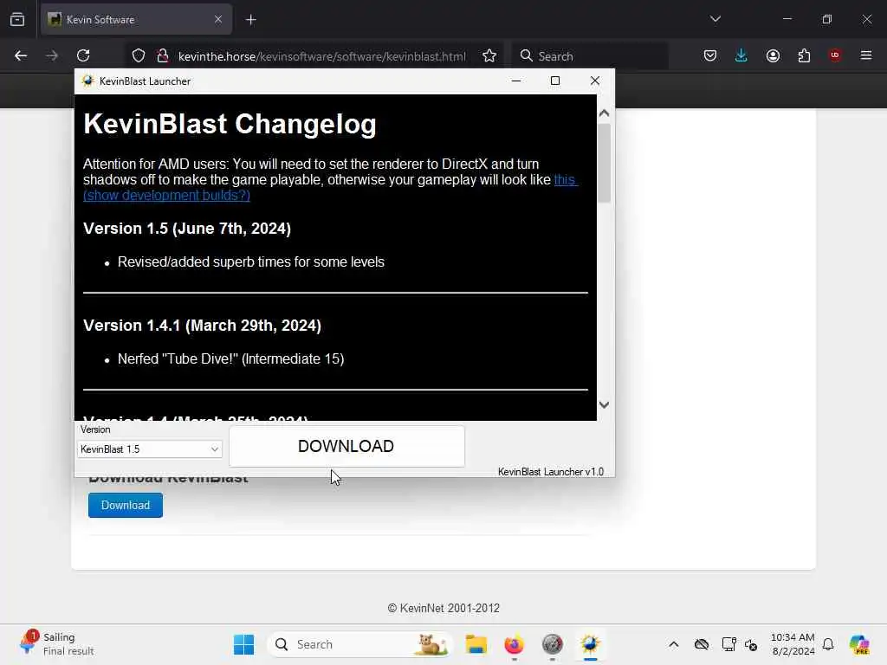Click 'Revised/added superb times for some levels'
The image size is (887, 665).
tap(251, 262)
